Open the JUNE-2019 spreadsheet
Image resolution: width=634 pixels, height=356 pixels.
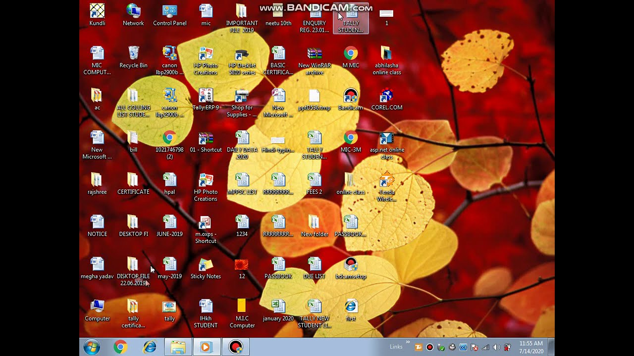[x=169, y=225]
